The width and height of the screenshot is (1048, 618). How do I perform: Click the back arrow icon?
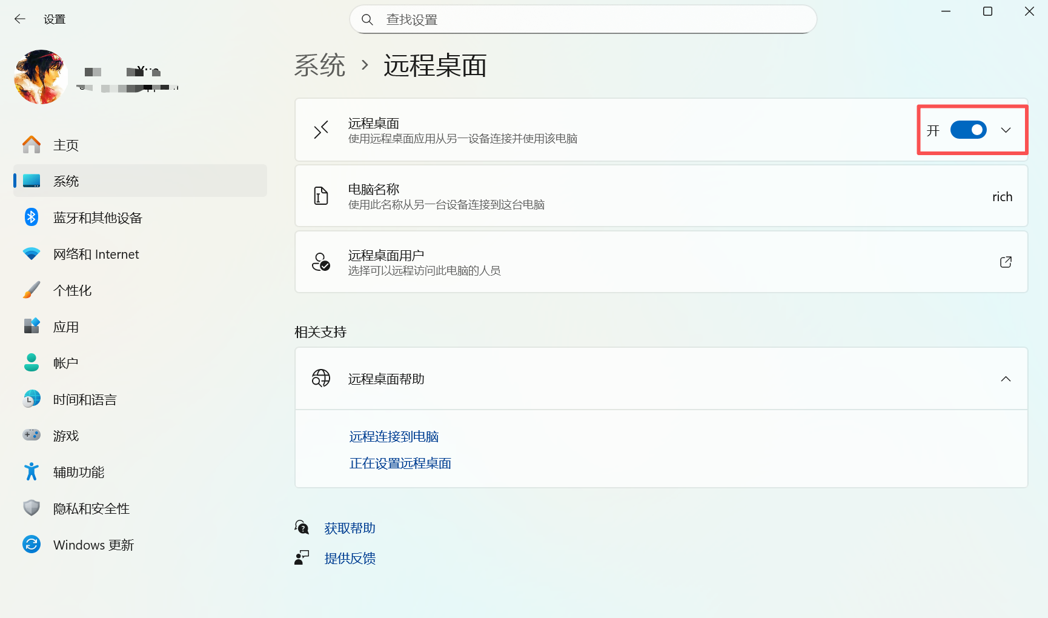click(20, 19)
